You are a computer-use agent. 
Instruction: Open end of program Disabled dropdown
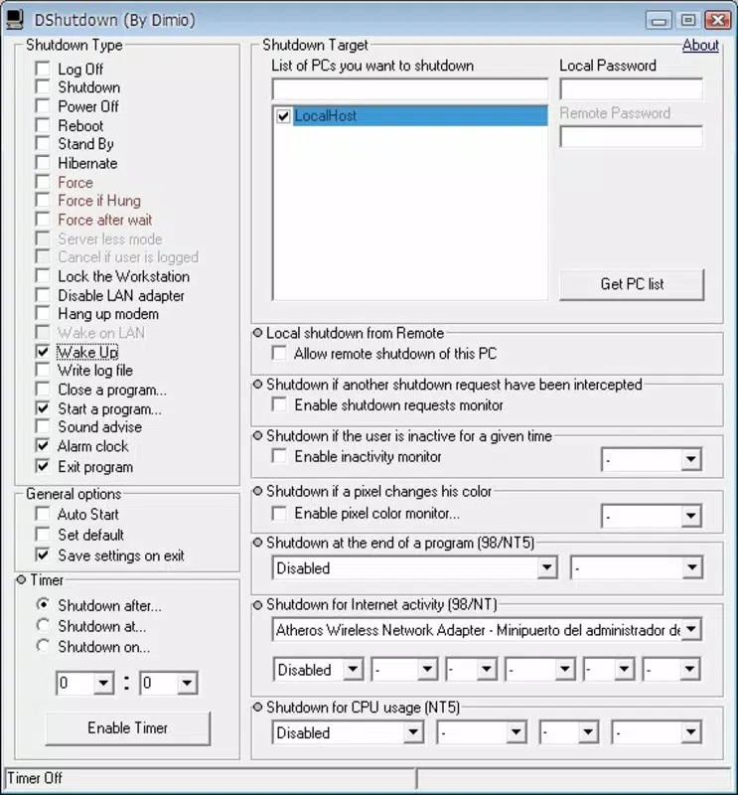pos(547,567)
